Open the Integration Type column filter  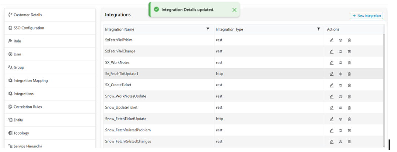[319, 29]
